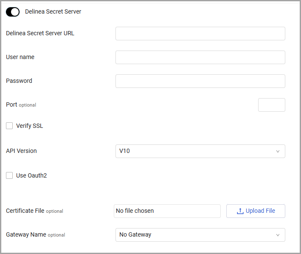Image resolution: width=301 pixels, height=254 pixels.
Task: Enable the Verify SSL checkbox
Action: click(9, 126)
